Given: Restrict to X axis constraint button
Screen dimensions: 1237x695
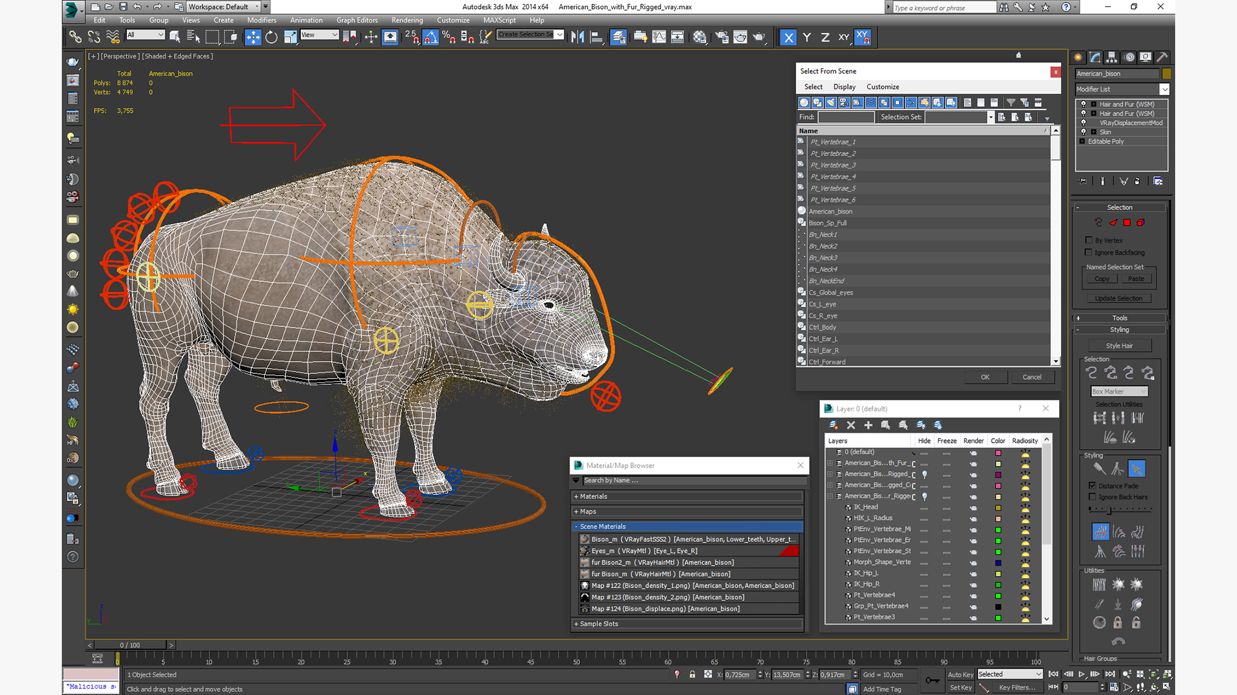Looking at the screenshot, I should click(x=789, y=37).
